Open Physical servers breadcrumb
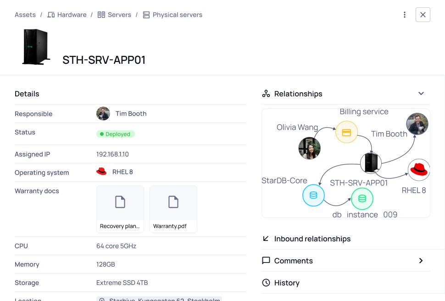 (177, 15)
